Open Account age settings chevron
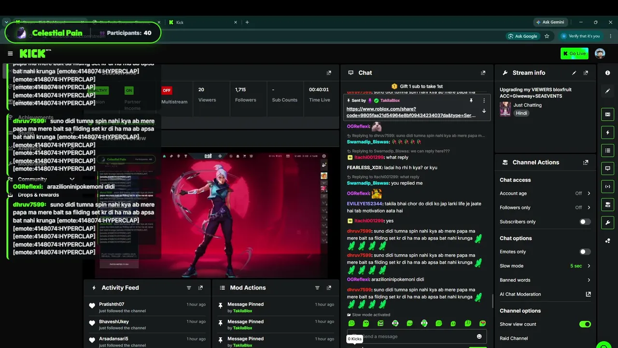 (x=589, y=193)
